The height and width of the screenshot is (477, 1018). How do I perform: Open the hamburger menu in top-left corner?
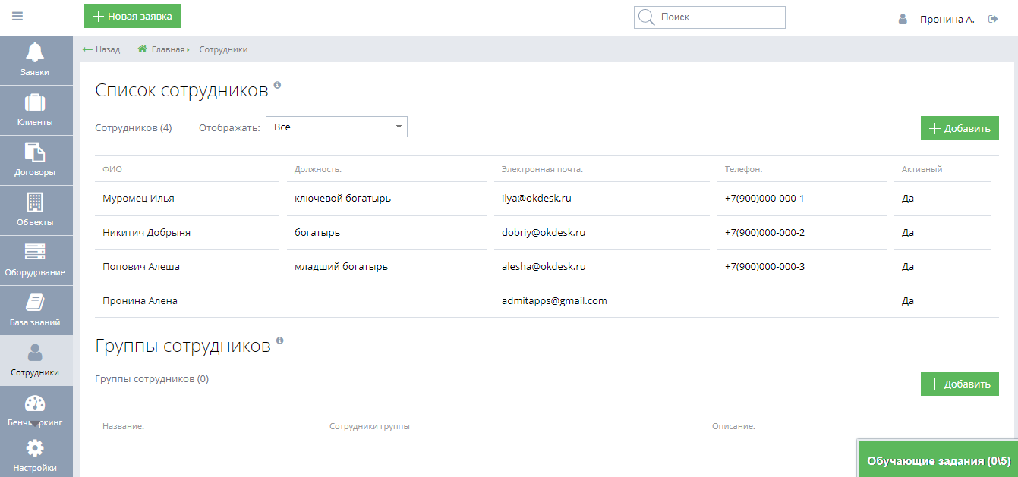17,16
